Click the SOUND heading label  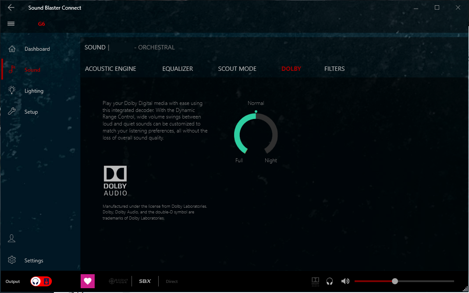pos(95,47)
